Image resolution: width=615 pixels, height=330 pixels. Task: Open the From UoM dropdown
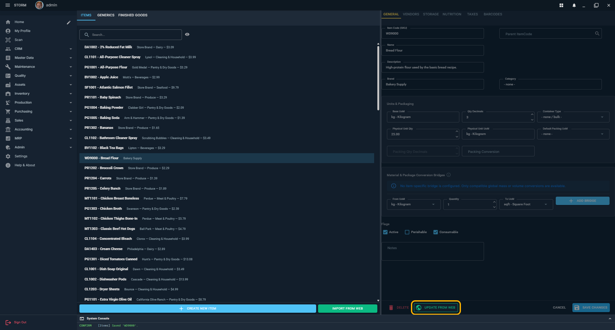pos(414,204)
